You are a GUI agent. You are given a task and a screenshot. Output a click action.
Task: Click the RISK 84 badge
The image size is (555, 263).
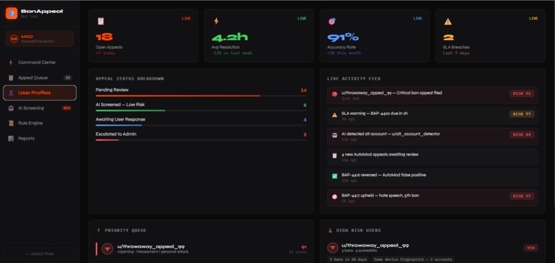522,134
